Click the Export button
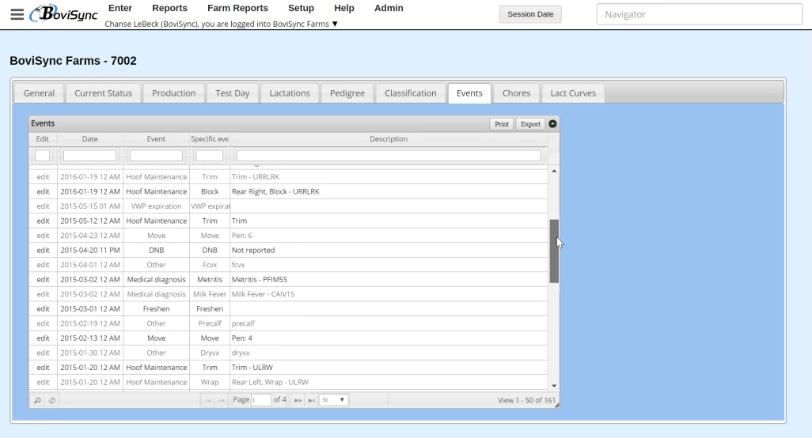 (530, 124)
